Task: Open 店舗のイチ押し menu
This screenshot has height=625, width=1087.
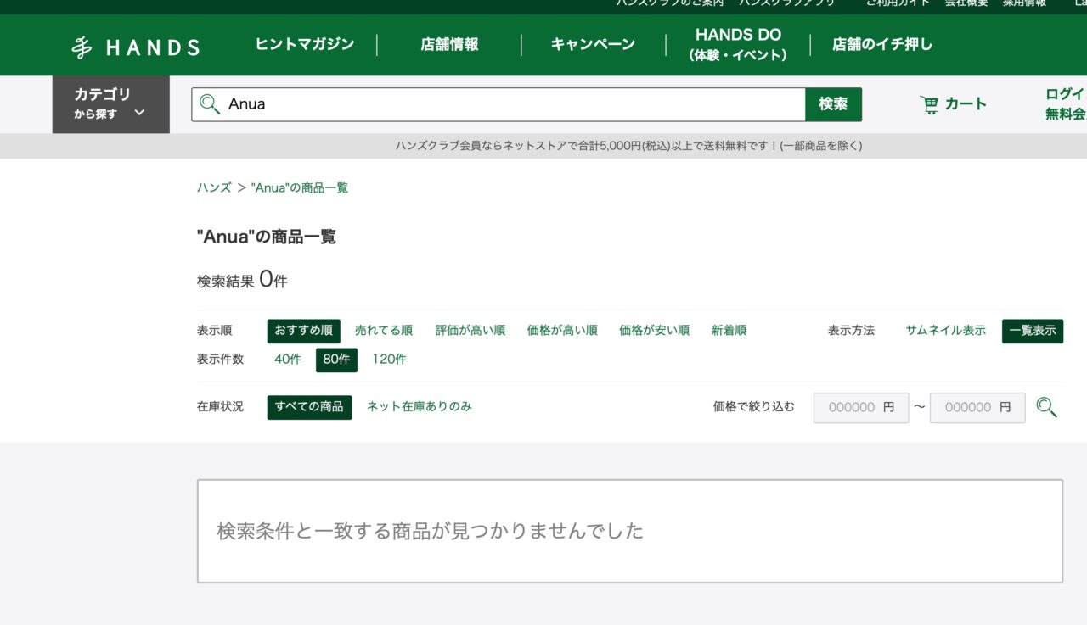Action: [882, 45]
